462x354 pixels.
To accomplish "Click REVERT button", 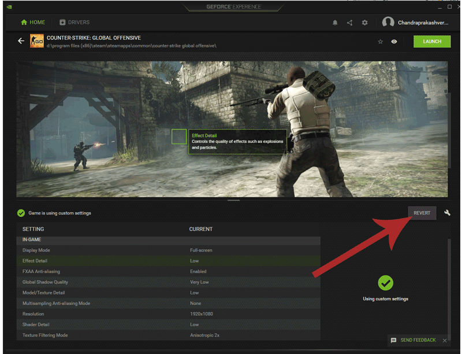I will coord(422,213).
